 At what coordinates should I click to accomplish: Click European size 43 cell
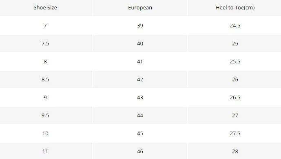(140, 97)
